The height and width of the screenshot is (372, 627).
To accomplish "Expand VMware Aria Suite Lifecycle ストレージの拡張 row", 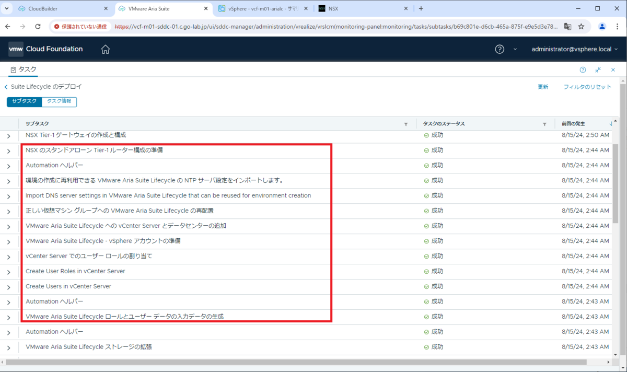I will point(9,348).
